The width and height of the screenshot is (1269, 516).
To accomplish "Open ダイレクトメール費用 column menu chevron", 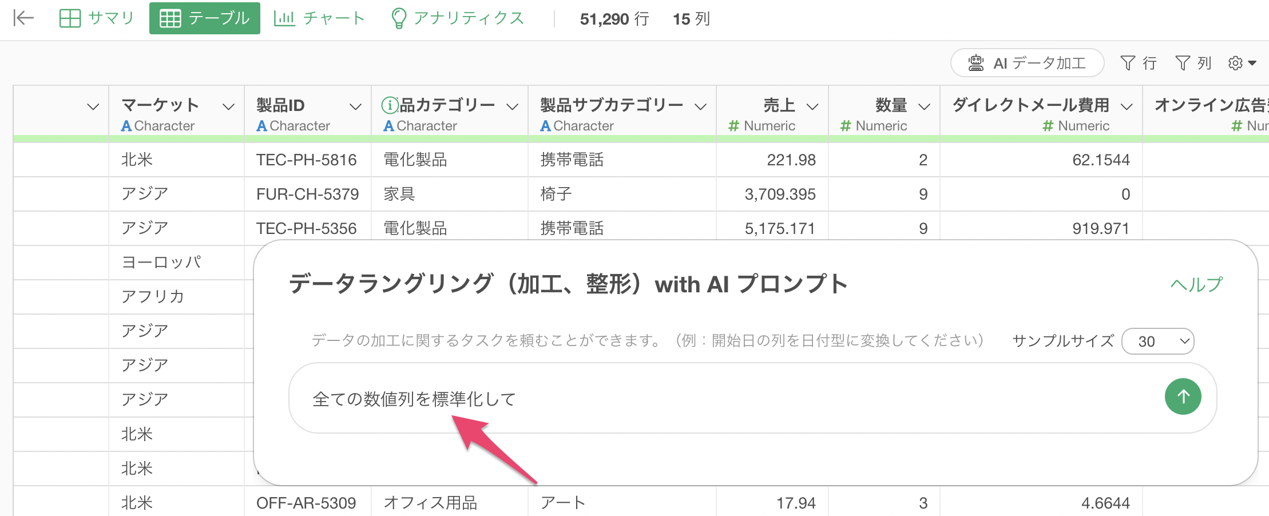I will 1127,106.
